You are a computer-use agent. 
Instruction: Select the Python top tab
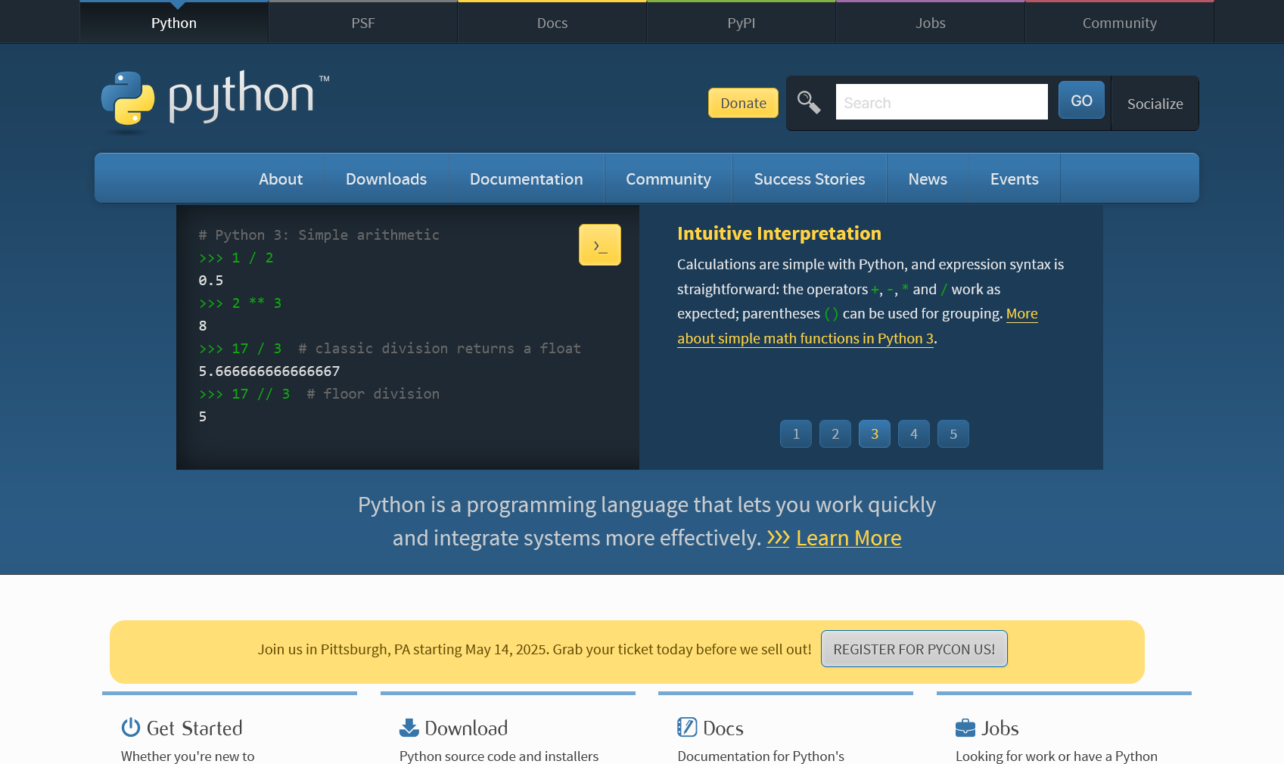(x=174, y=23)
